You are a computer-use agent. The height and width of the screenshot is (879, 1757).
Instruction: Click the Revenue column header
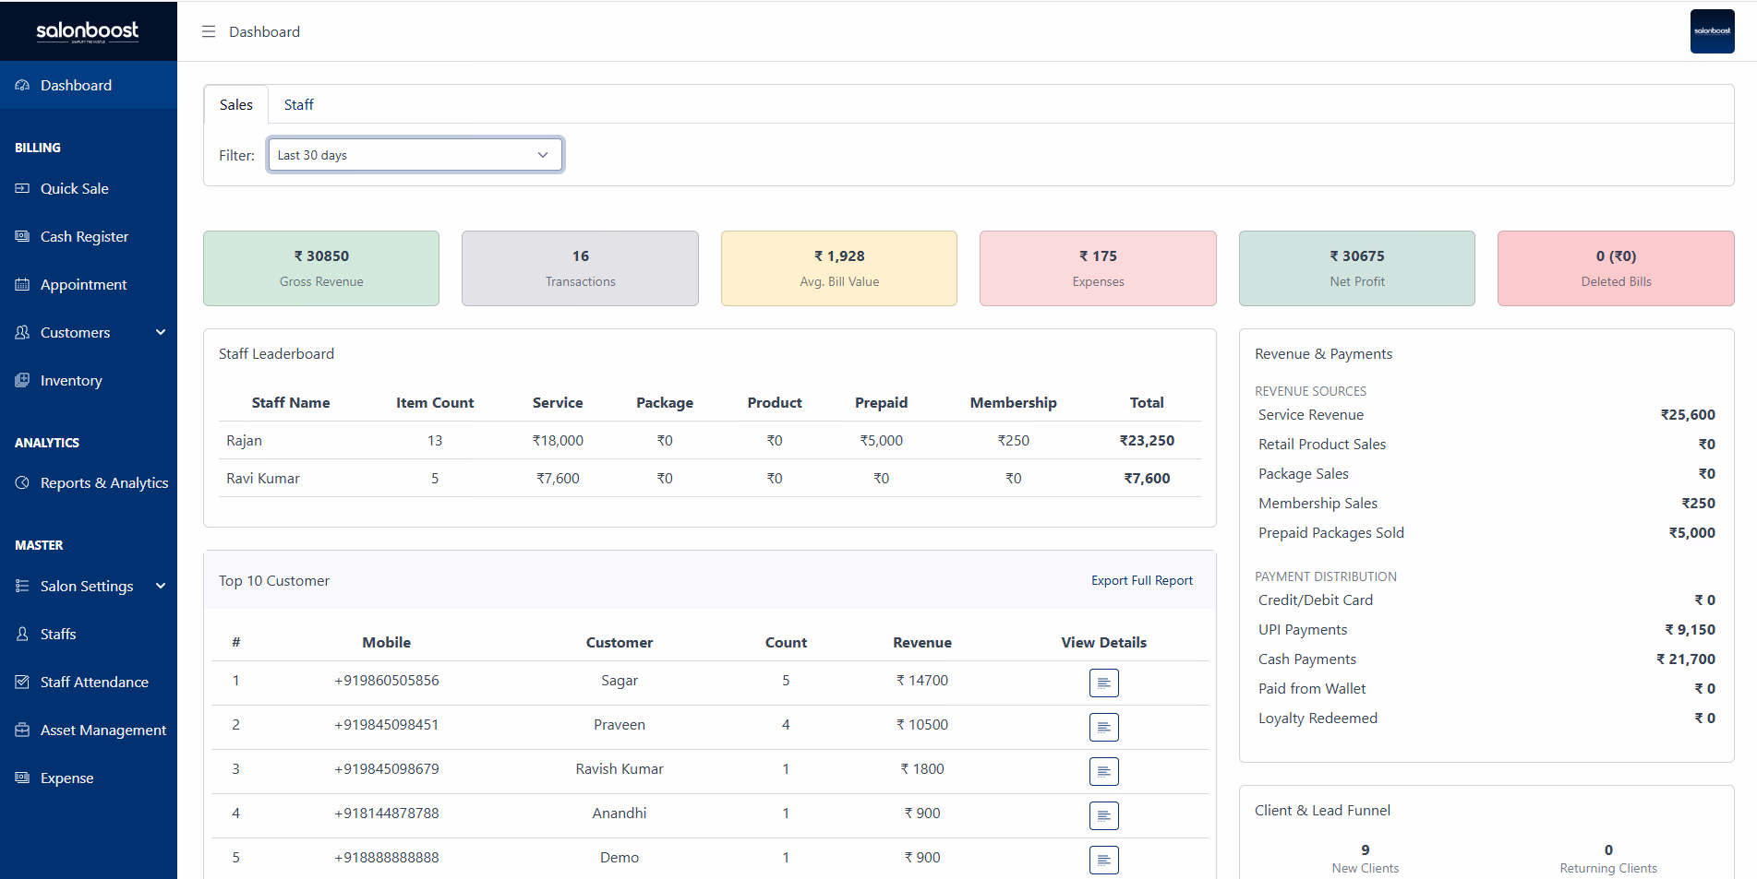[x=922, y=643]
